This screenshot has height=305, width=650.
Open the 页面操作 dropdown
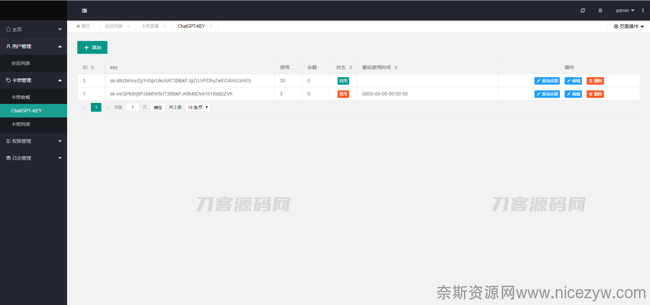[629, 26]
